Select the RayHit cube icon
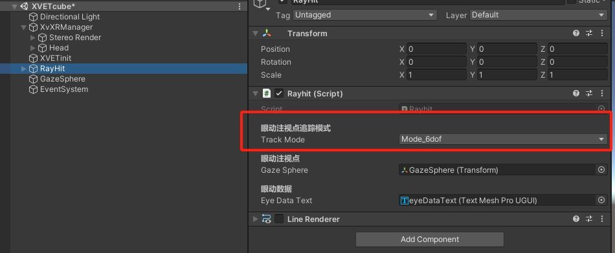The height and width of the screenshot is (253, 615). 33,69
